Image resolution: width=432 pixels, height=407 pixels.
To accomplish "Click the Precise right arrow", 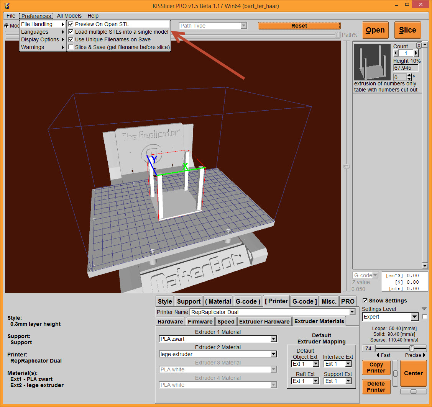I will [424, 355].
